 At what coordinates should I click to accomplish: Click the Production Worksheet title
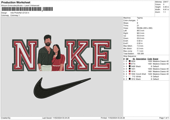point(16,2)
